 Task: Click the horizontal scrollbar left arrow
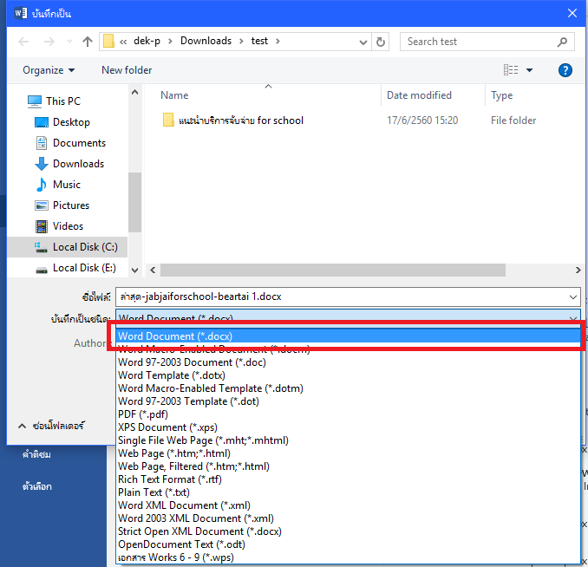pos(153,270)
